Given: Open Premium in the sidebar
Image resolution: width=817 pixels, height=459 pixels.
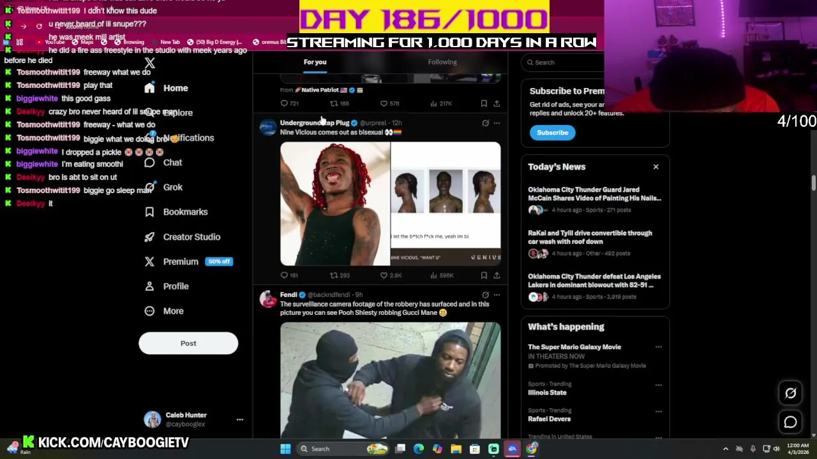Looking at the screenshot, I should (189, 261).
